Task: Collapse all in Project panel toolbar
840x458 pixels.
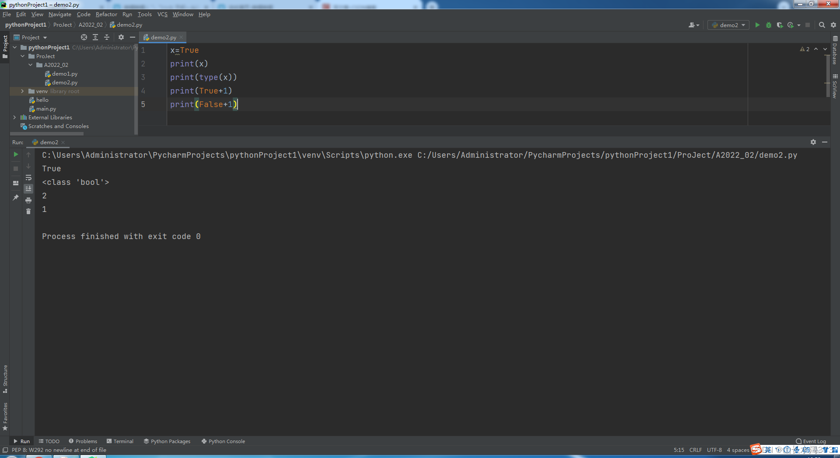Action: (107, 37)
